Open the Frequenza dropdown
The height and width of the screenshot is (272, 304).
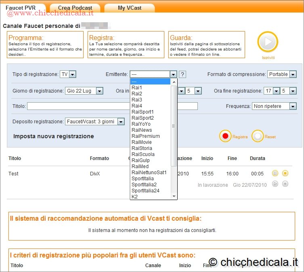point(275,106)
